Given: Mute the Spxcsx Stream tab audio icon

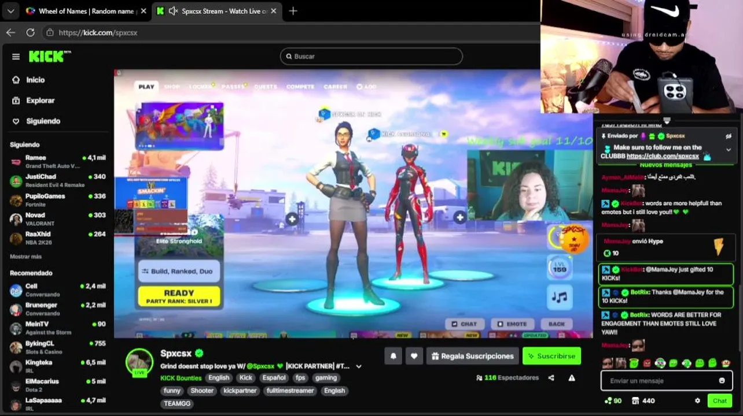Looking at the screenshot, I should coord(173,11).
